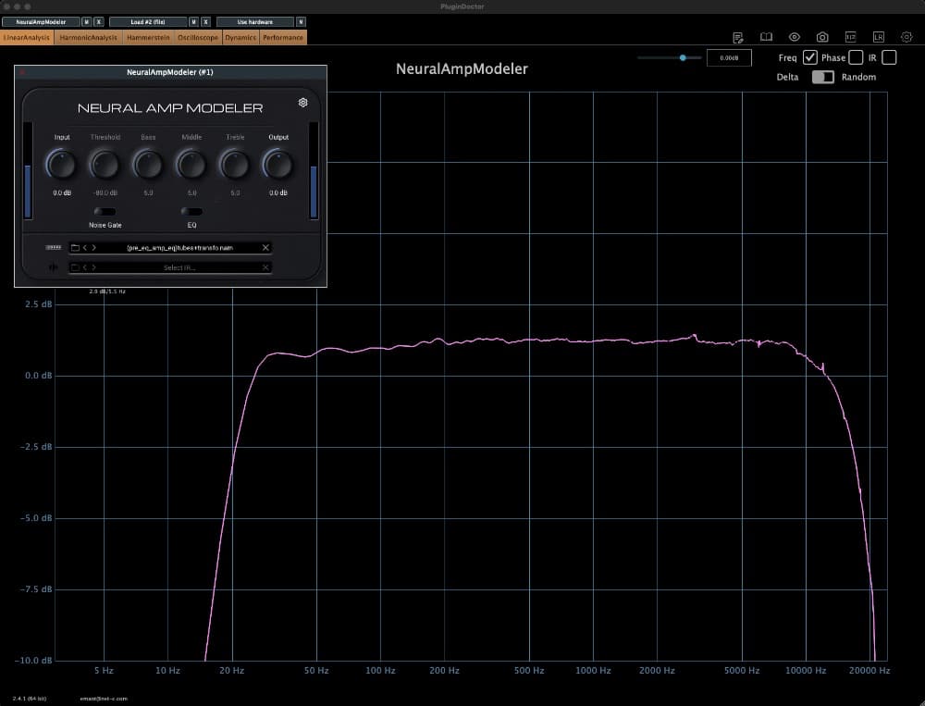Open the folder icon to browse NAM models
The width and height of the screenshot is (925, 706).
click(74, 248)
